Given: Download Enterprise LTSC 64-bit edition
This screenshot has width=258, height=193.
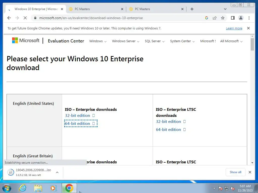Looking at the screenshot, I should [171, 129].
